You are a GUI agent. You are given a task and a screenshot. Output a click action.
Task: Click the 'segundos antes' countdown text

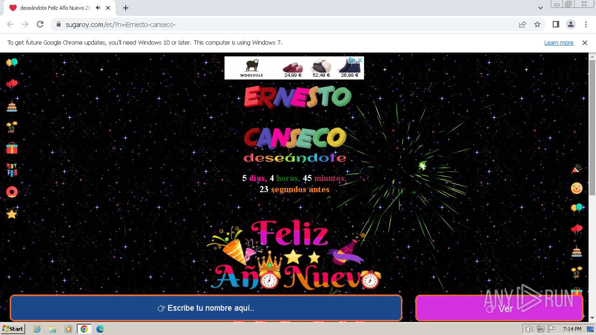pos(300,189)
